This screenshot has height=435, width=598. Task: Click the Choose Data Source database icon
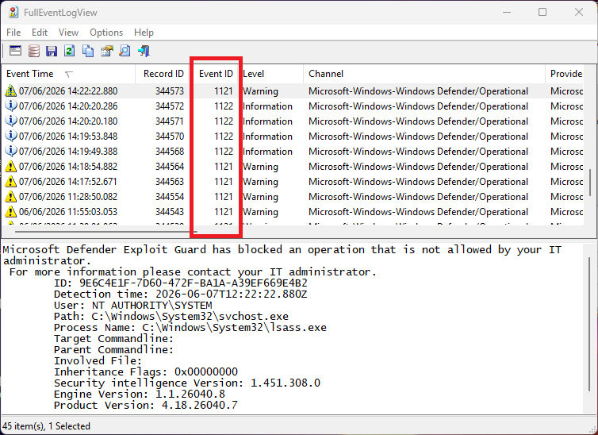34,51
